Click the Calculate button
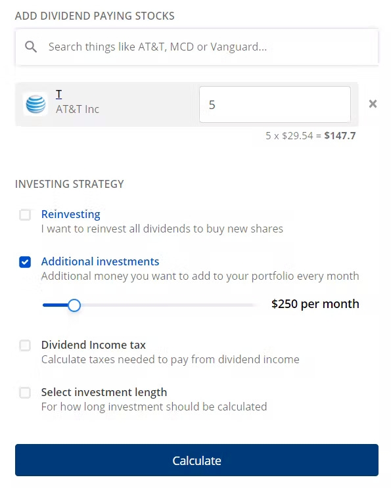This screenshot has width=391, height=488. 196,460
